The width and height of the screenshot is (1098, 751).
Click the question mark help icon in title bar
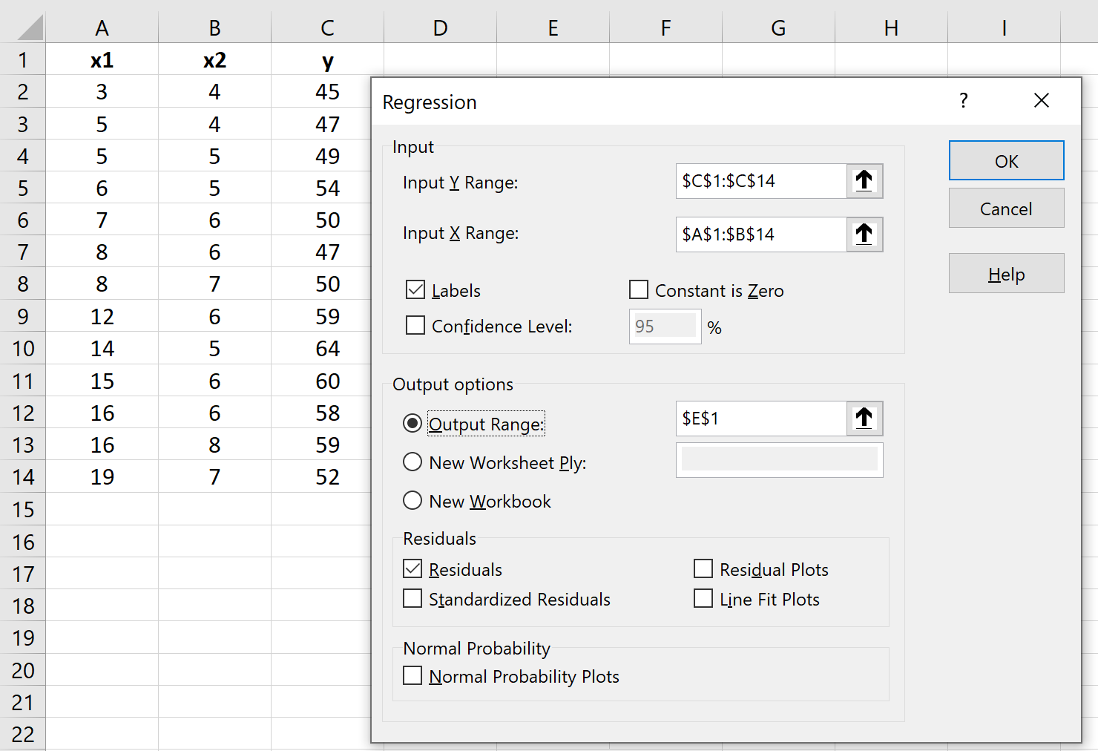964,101
